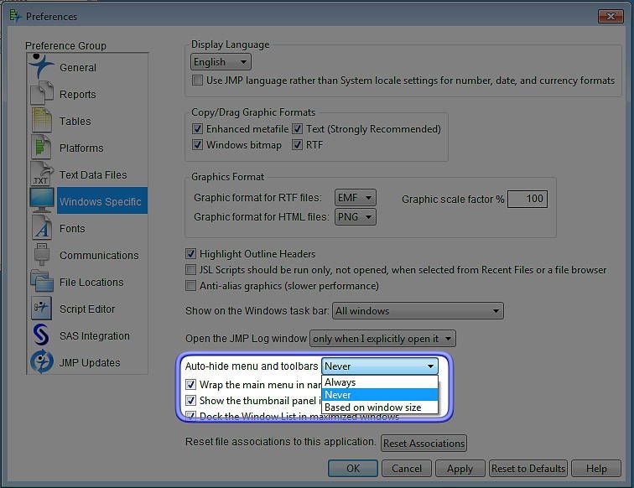634x488 pixels.
Task: Select the Text Data Files TXT icon
Action: (42, 174)
